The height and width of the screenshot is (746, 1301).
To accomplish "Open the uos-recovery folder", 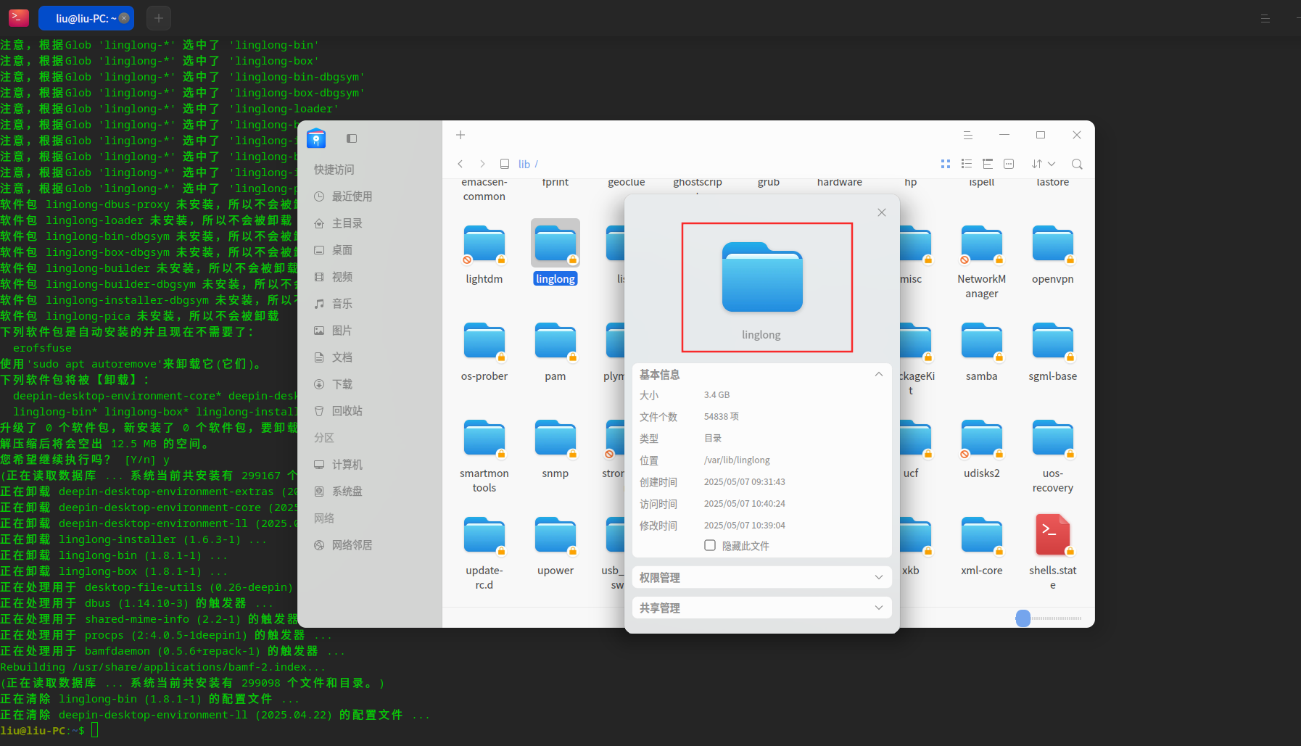I will click(x=1052, y=439).
